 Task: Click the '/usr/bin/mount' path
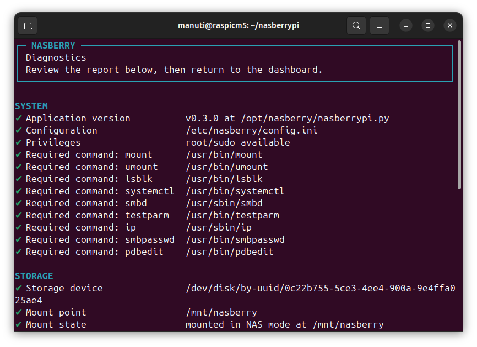(224, 155)
